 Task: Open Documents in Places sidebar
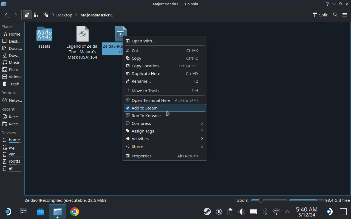pos(12,48)
